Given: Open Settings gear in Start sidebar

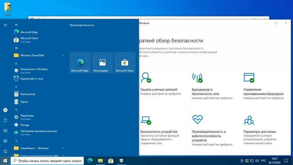Looking at the screenshot, I should pyautogui.click(x=5, y=141).
